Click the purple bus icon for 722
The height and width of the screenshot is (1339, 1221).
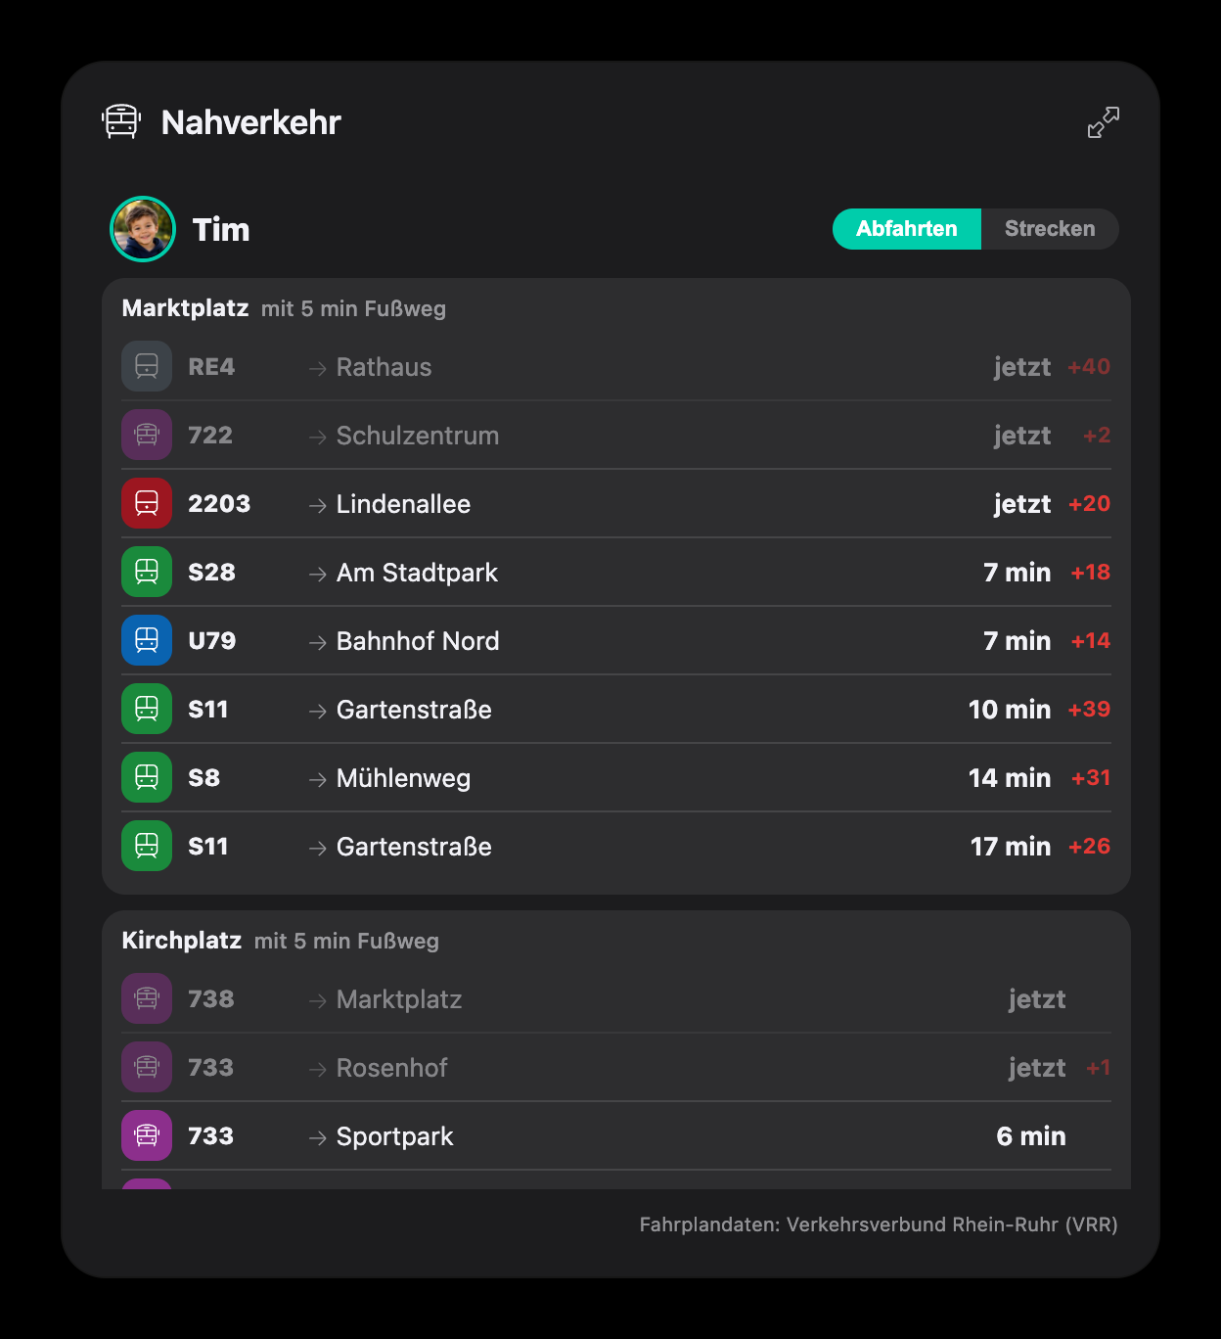(147, 435)
